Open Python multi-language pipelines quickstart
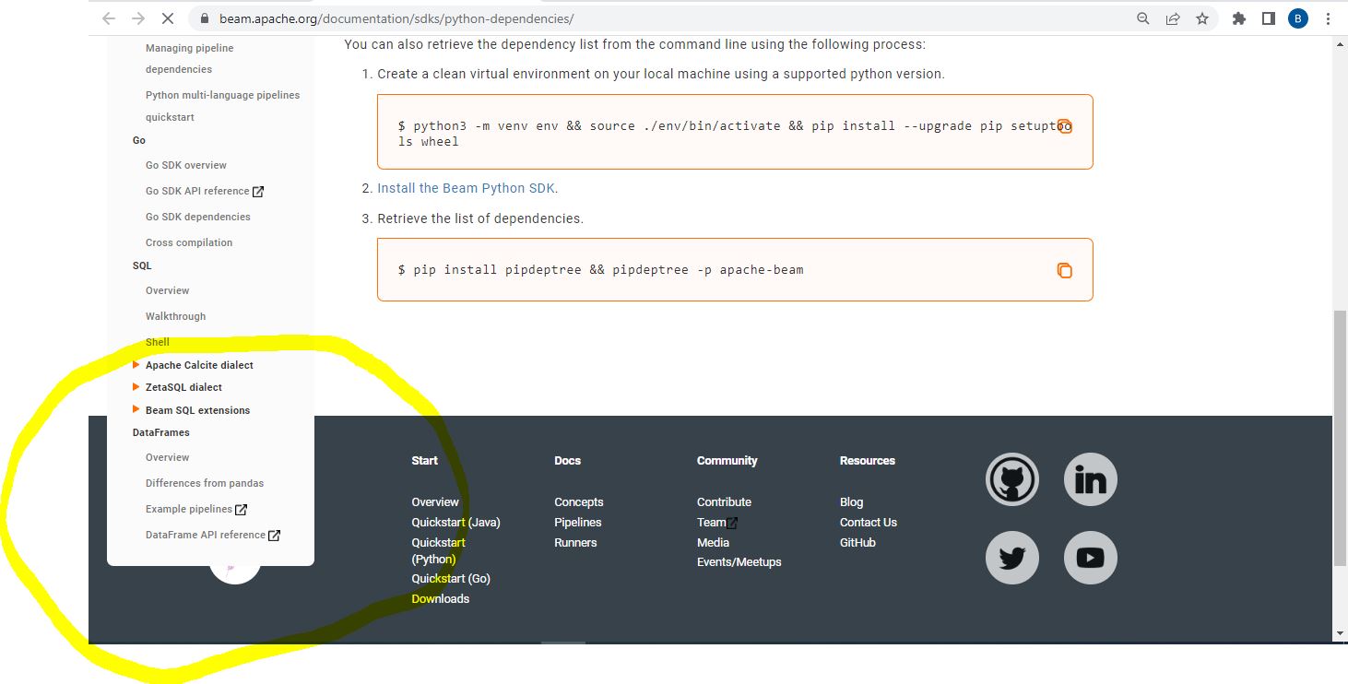This screenshot has width=1348, height=684. pyautogui.click(x=222, y=106)
